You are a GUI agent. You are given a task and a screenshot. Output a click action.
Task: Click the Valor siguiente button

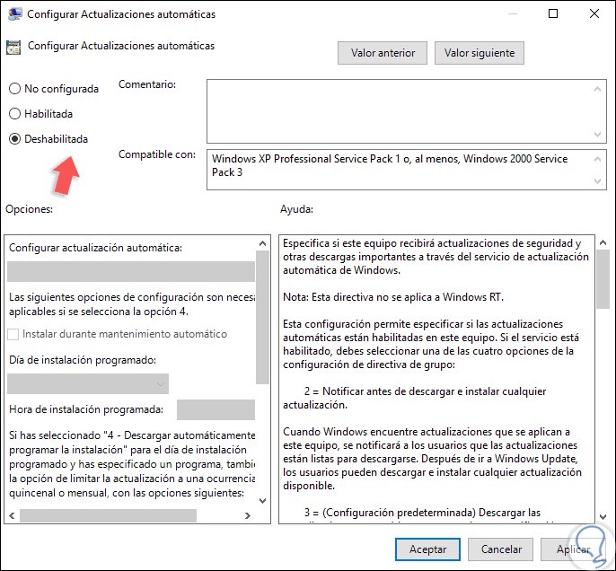tap(480, 53)
